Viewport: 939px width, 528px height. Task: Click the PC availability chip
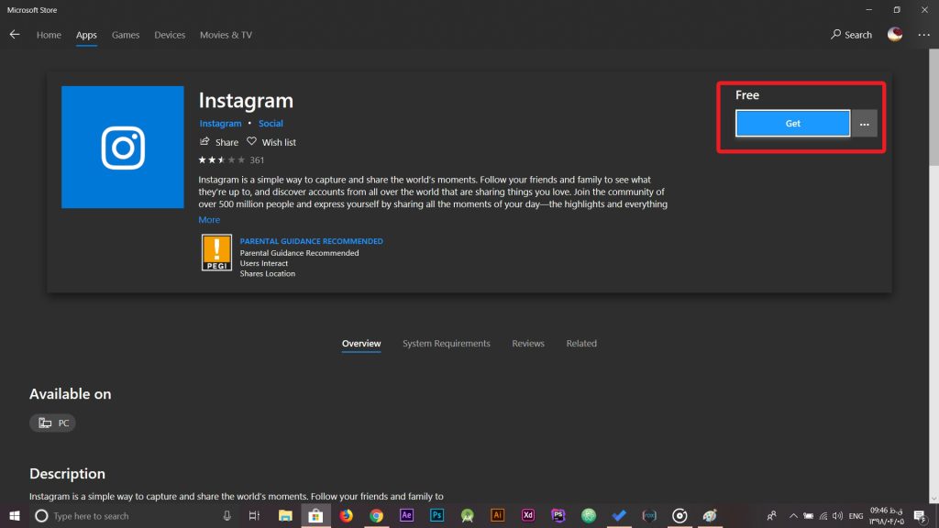[52, 423]
